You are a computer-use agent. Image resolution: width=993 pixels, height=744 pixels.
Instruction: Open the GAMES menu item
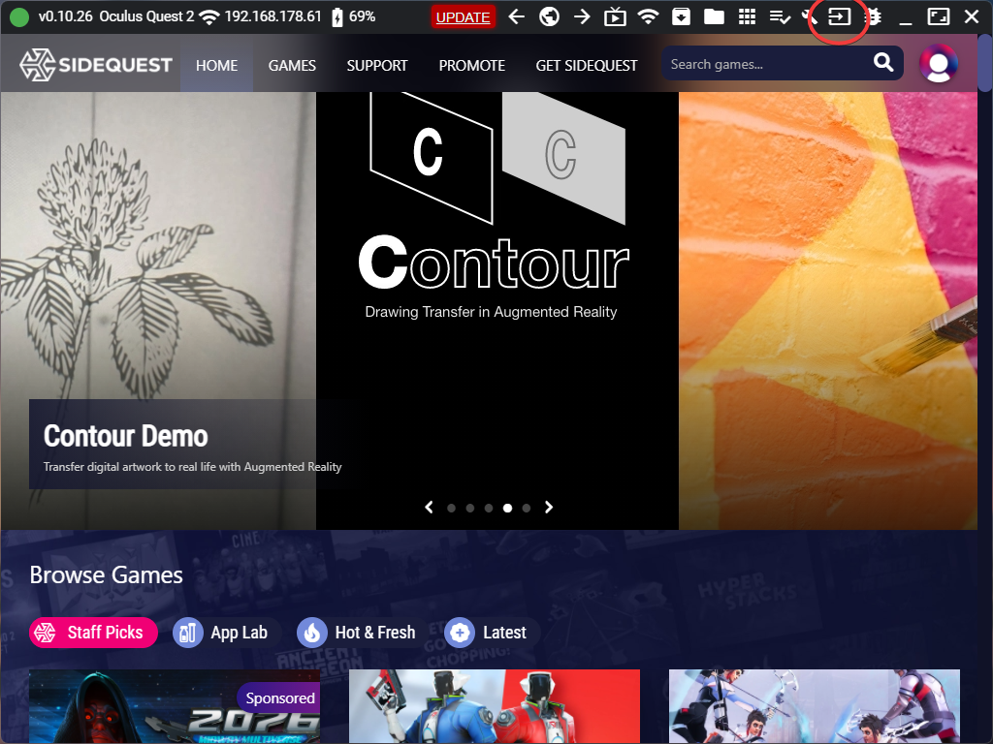(x=292, y=65)
